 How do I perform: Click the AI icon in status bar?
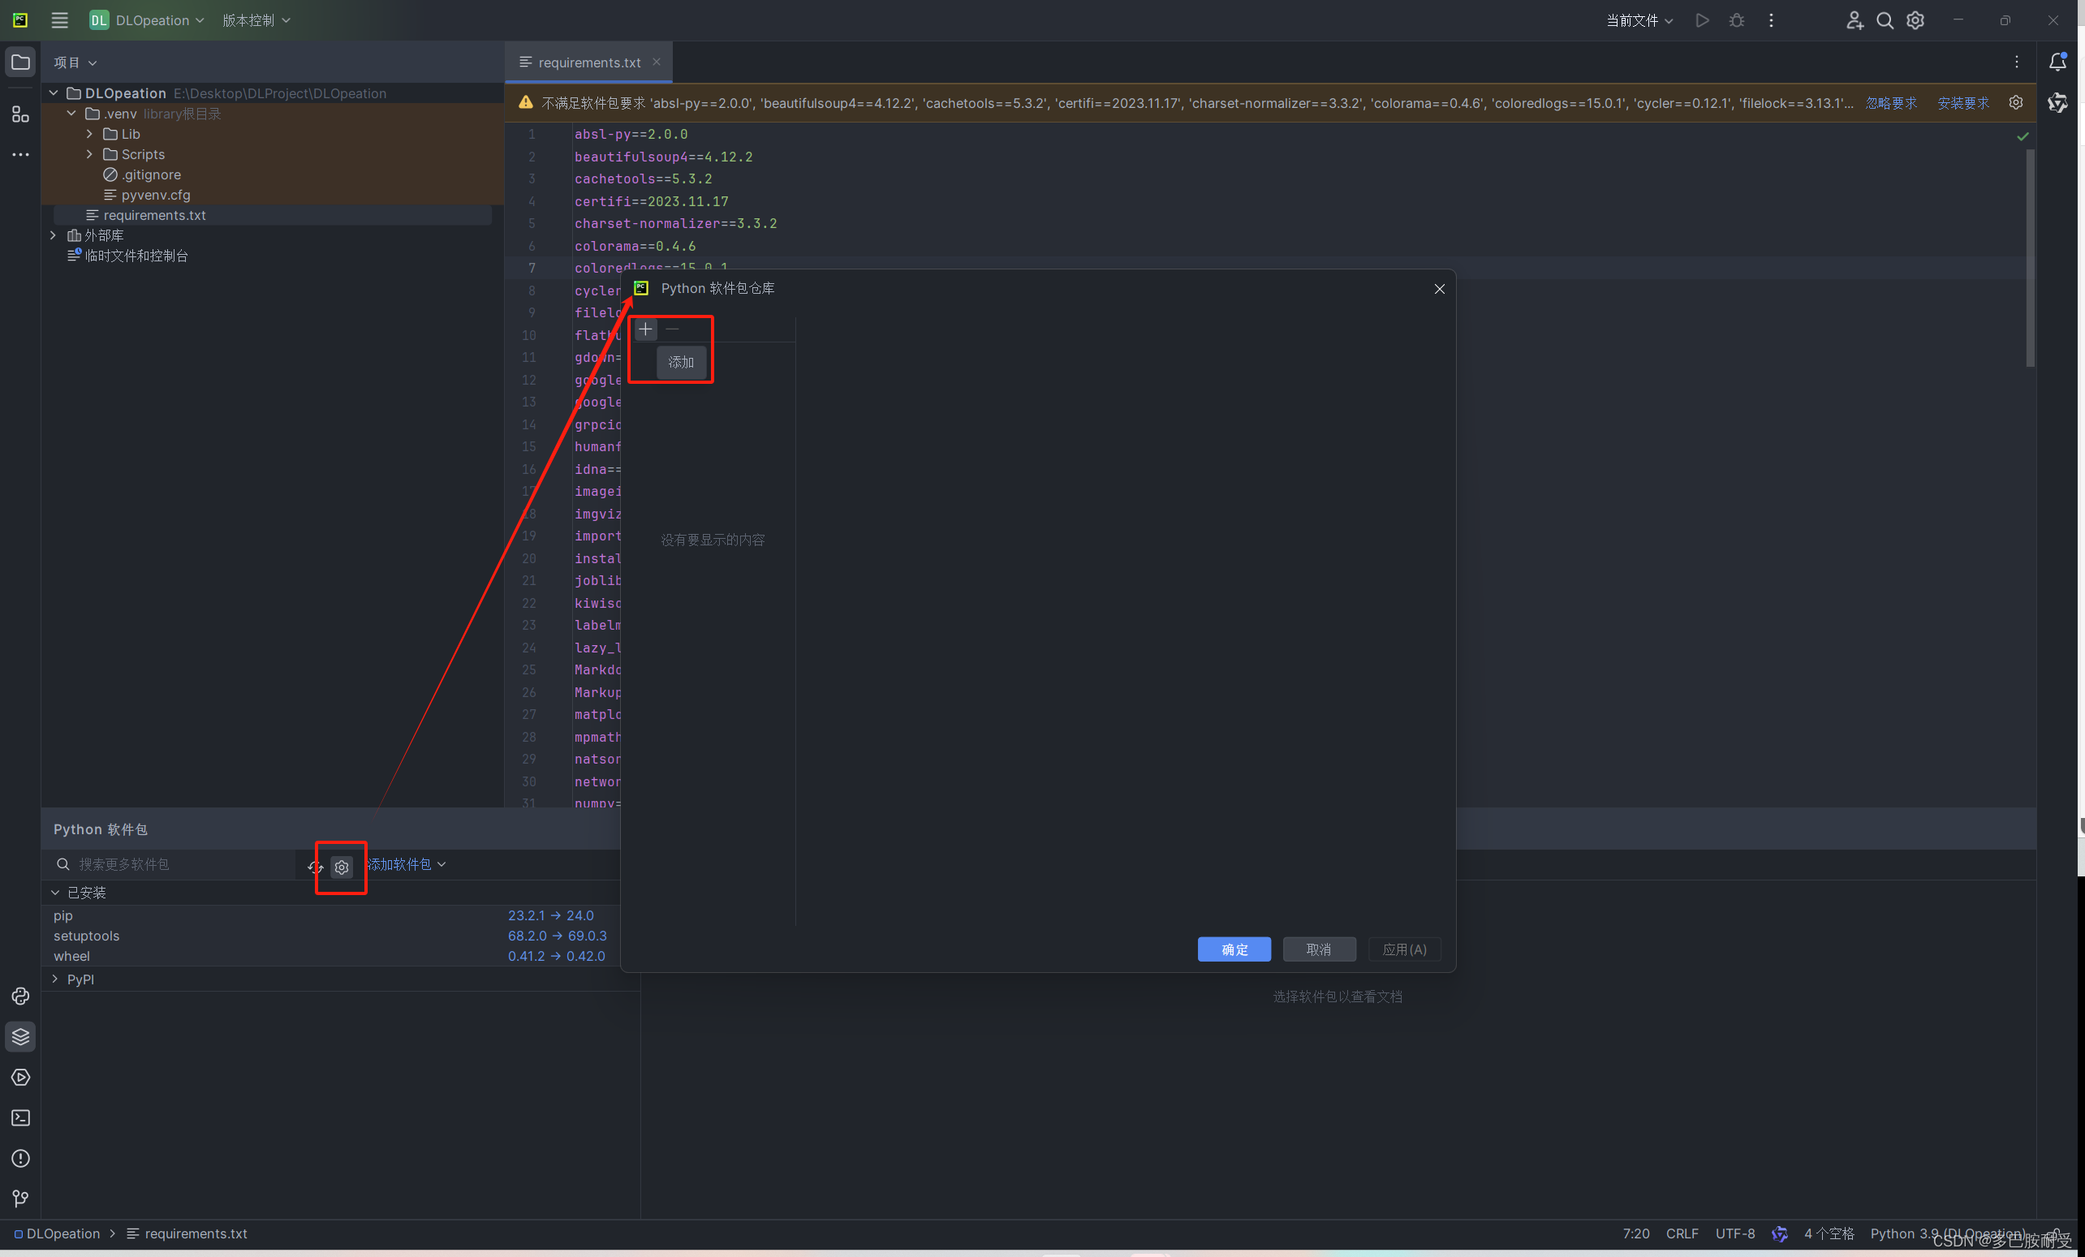tap(1780, 1233)
